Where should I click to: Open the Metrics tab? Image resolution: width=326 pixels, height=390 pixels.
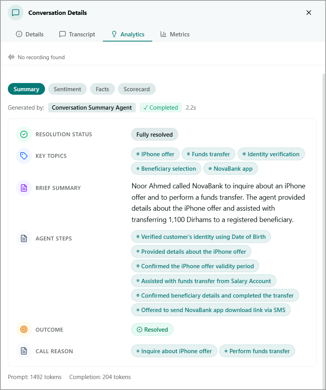(x=175, y=34)
